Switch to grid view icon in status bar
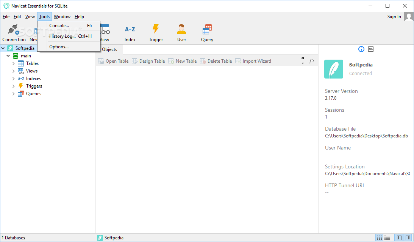The height and width of the screenshot is (242, 414). [x=379, y=238]
